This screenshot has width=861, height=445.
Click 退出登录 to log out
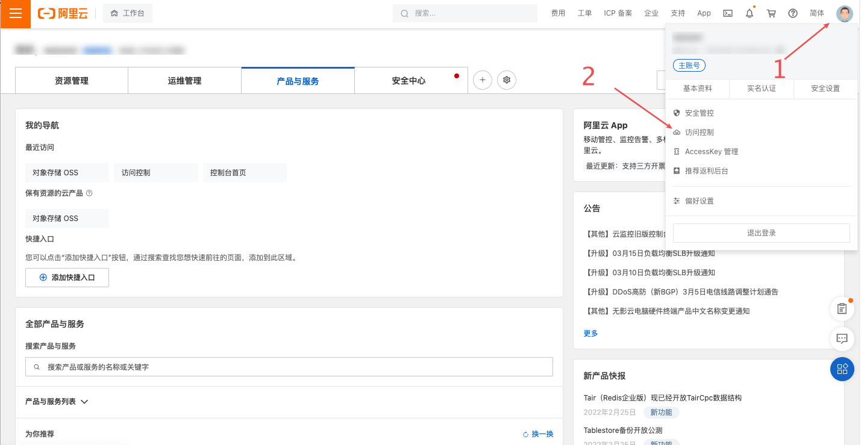(761, 232)
